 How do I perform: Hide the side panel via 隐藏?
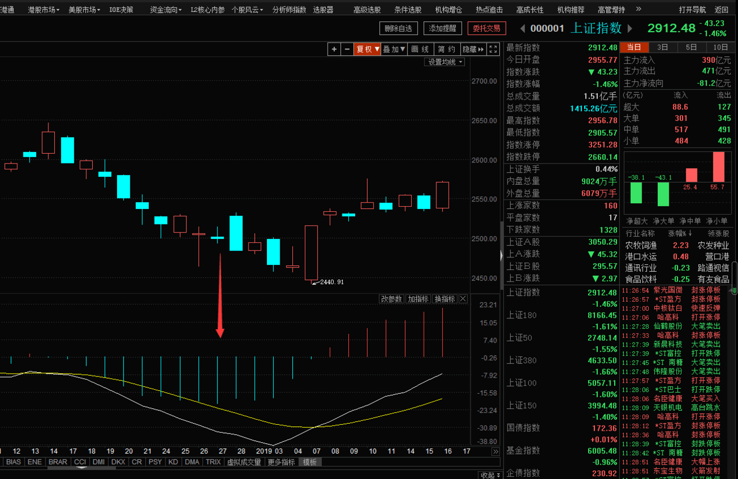473,50
